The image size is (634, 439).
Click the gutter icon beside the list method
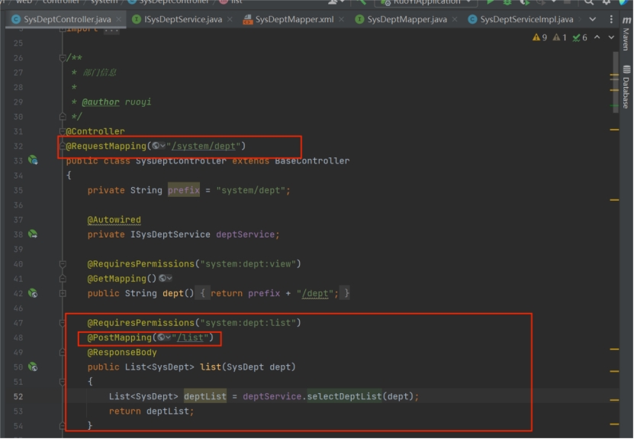33,367
